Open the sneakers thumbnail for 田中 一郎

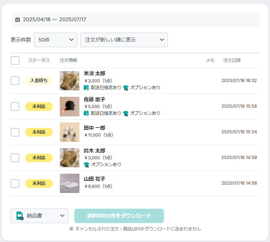tap(69, 132)
